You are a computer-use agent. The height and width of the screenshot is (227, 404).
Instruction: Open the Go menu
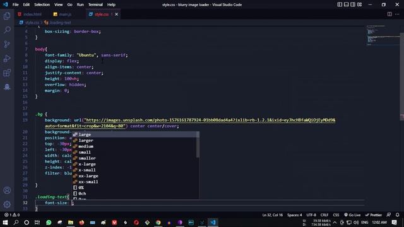pos(70,4)
